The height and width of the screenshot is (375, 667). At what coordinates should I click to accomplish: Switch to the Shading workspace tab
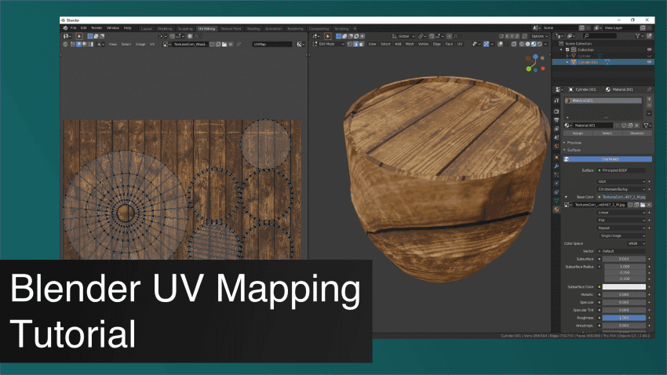(x=253, y=29)
